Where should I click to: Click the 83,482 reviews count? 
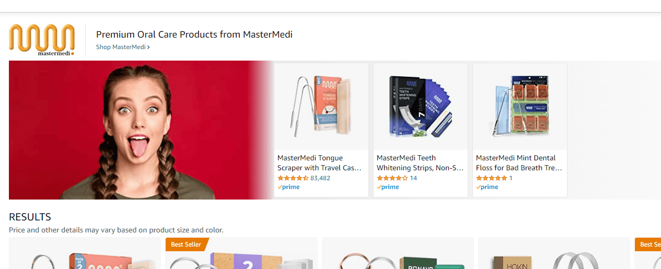pyautogui.click(x=320, y=178)
